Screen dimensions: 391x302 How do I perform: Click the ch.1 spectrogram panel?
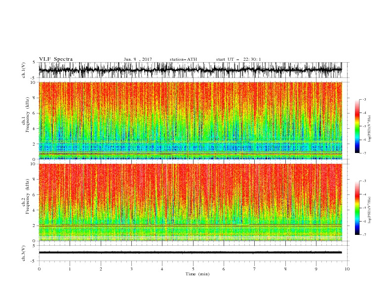coord(190,120)
